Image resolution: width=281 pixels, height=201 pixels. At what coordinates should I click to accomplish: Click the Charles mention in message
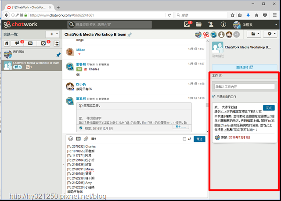94,69
